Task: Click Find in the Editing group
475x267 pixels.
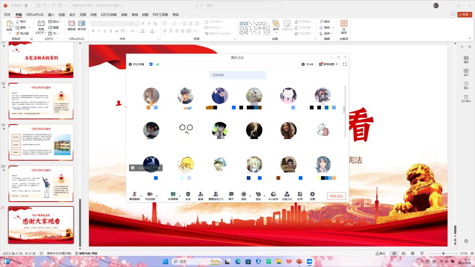Action: 325,22
